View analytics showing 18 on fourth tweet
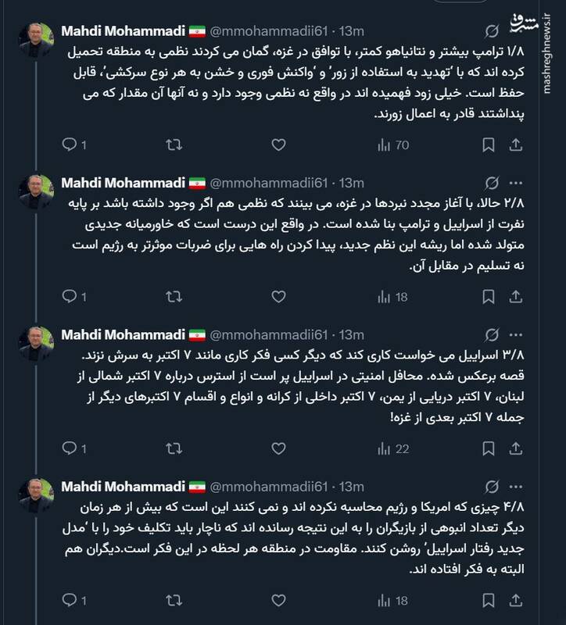The height and width of the screenshot is (625, 566). coord(392,600)
